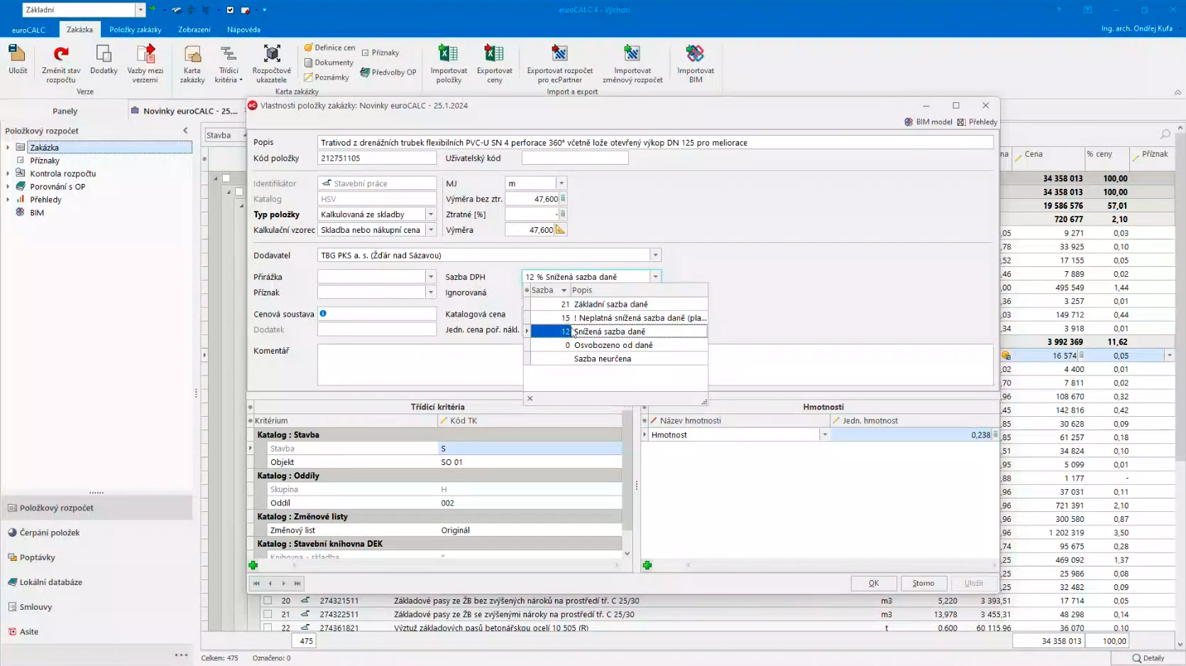Viewport: 1186px width, 666px height.
Task: Click the Popis text field
Action: click(x=655, y=143)
